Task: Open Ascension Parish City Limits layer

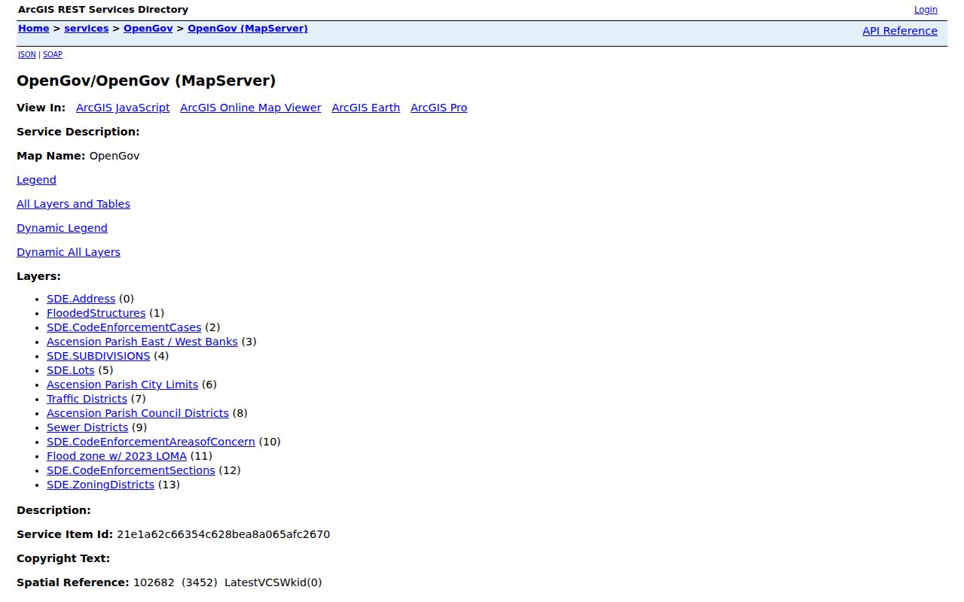Action: pos(122,385)
